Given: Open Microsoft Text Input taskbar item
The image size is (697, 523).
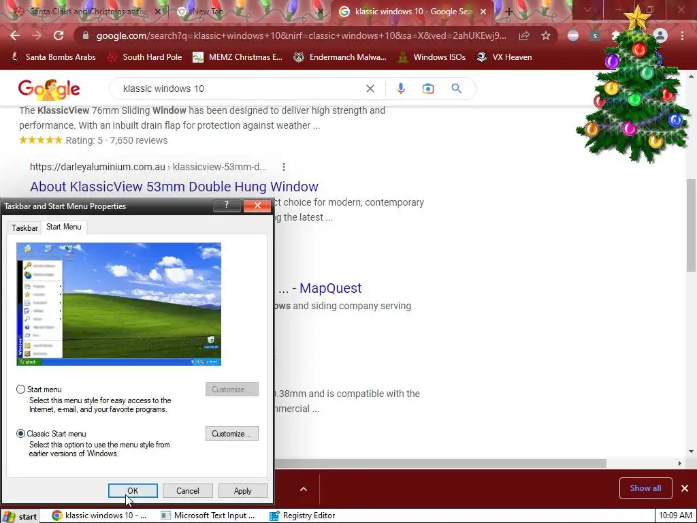Looking at the screenshot, I should 208,516.
